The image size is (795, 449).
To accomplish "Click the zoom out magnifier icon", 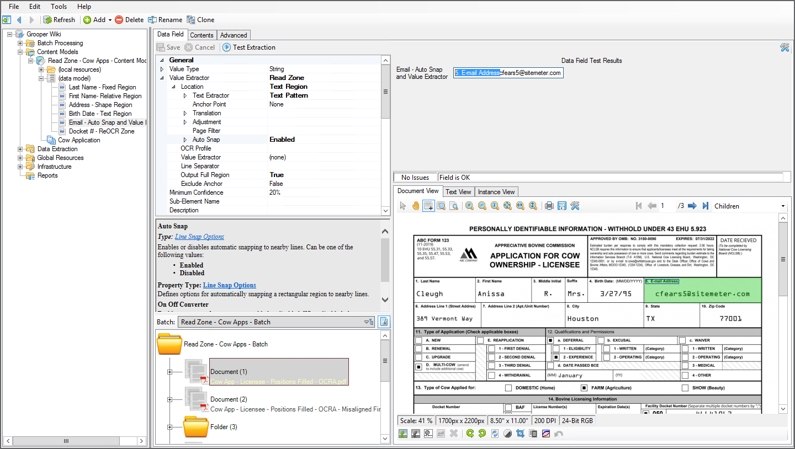I will click(x=482, y=206).
